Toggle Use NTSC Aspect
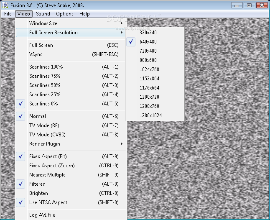This screenshot has width=270, height=220. point(71,202)
